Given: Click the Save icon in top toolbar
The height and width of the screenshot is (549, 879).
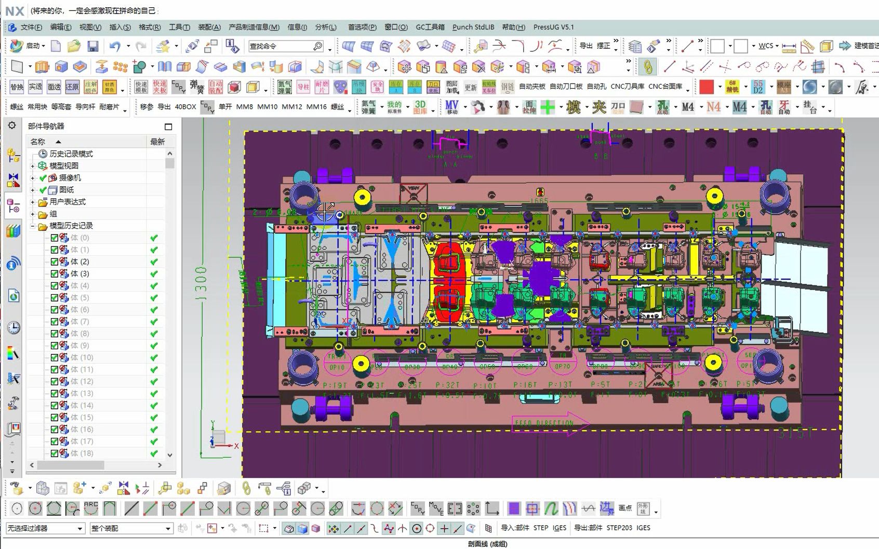Looking at the screenshot, I should tap(92, 46).
